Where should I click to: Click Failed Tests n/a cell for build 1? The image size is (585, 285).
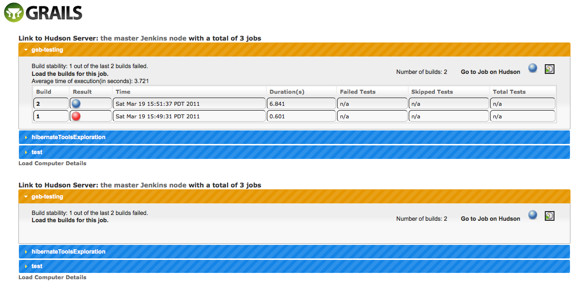pos(372,116)
